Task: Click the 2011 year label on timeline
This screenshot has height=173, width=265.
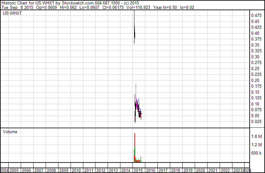Action: click(89, 170)
